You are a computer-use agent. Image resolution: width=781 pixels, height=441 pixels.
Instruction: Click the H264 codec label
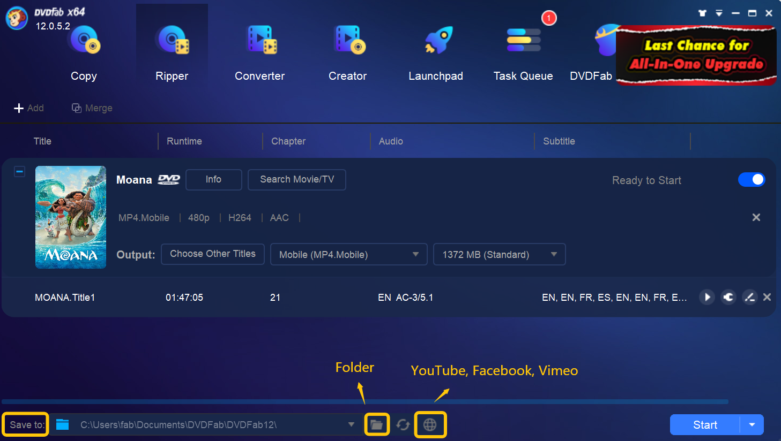(x=240, y=218)
